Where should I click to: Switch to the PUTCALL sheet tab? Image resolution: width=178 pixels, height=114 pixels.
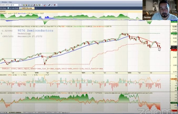pyautogui.click(x=50, y=112)
